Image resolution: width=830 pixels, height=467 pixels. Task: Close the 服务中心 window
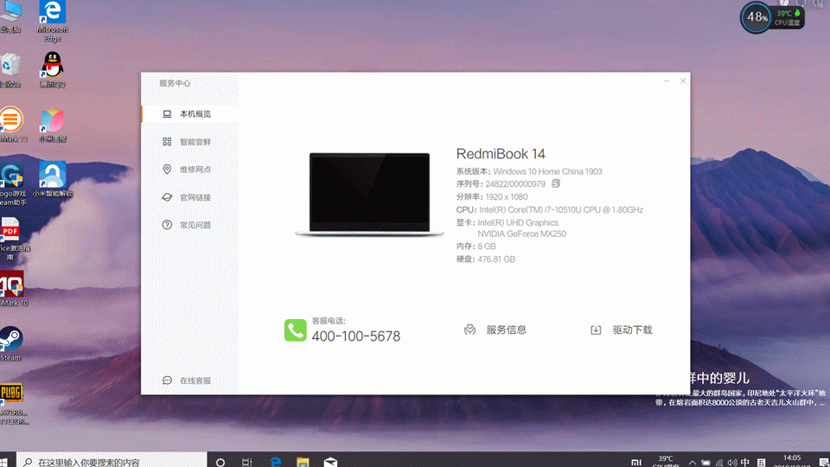pyautogui.click(x=683, y=81)
